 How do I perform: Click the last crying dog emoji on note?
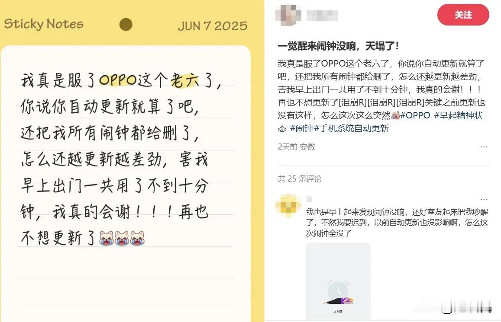pyautogui.click(x=137, y=238)
